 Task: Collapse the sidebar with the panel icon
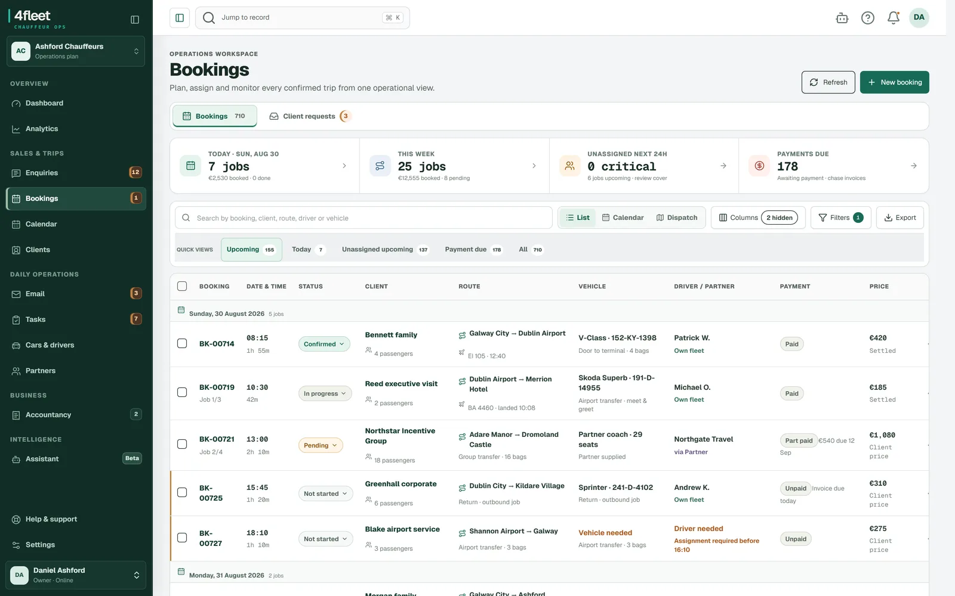[x=135, y=20]
